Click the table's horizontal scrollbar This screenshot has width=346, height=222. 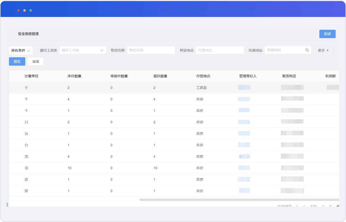coord(238,200)
